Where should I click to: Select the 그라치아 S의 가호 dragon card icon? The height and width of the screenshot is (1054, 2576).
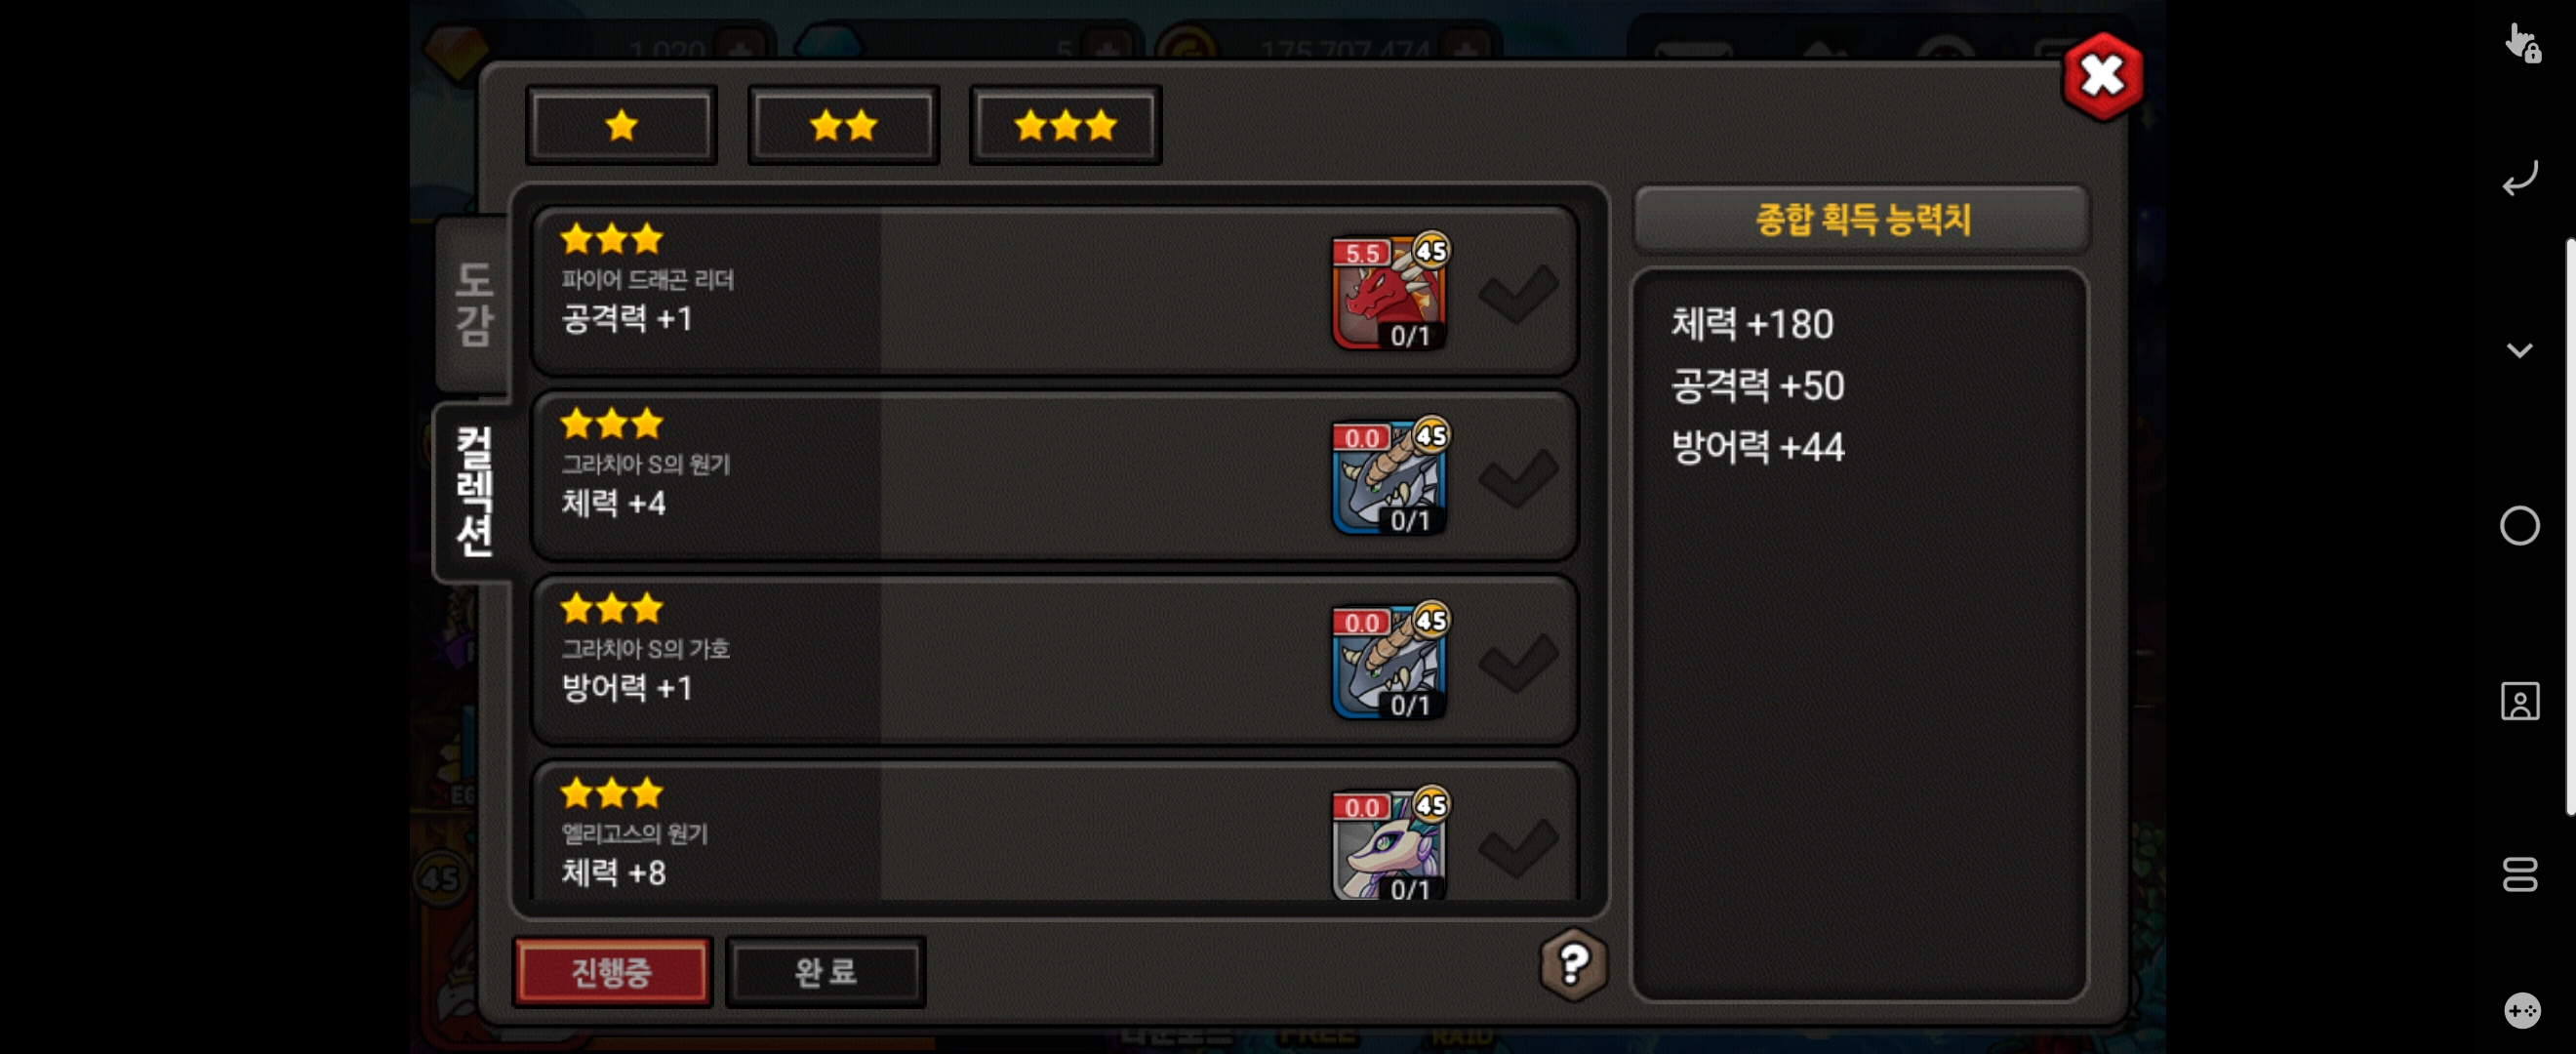click(x=1389, y=662)
